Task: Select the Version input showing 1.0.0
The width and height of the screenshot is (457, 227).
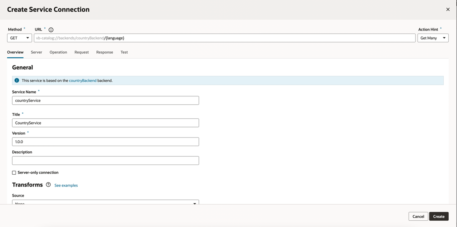Action: tap(105, 142)
